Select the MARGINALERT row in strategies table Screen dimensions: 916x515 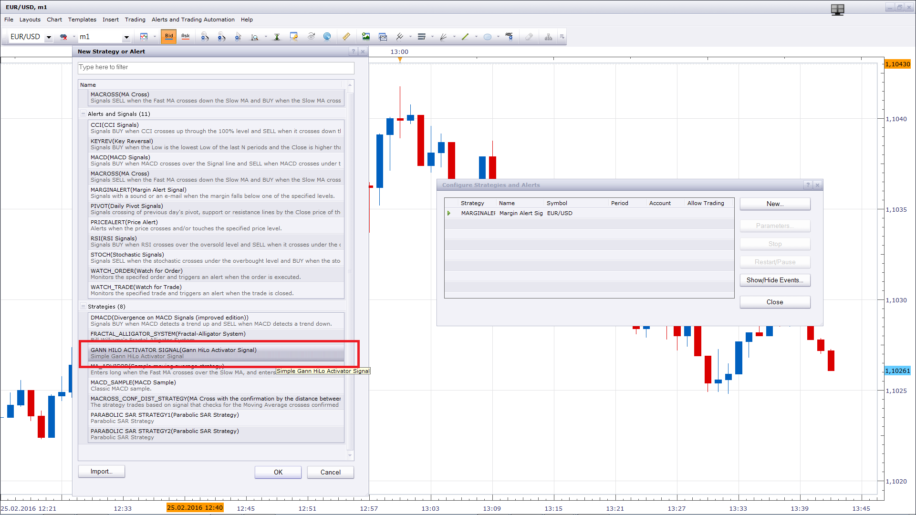(x=589, y=213)
